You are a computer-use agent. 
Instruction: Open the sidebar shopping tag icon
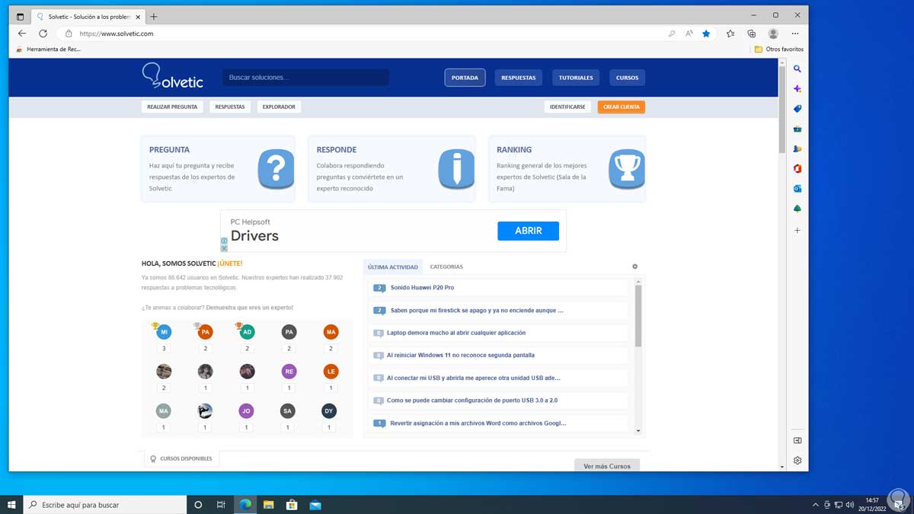[x=797, y=109]
